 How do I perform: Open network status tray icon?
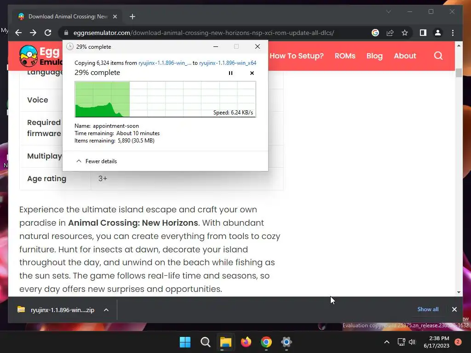(x=401, y=342)
